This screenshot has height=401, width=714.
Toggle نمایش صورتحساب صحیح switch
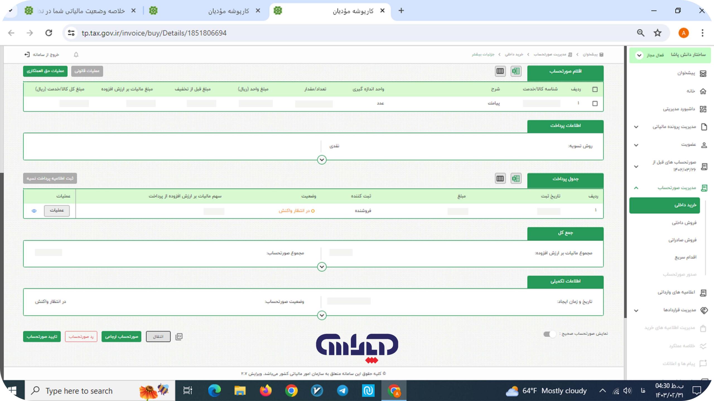tap(550, 334)
